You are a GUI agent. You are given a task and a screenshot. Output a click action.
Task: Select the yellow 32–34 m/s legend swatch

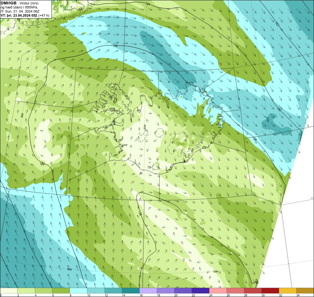[x=288, y=291]
